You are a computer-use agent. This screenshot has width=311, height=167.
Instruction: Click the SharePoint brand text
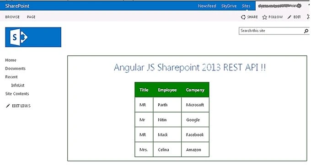(17, 6)
